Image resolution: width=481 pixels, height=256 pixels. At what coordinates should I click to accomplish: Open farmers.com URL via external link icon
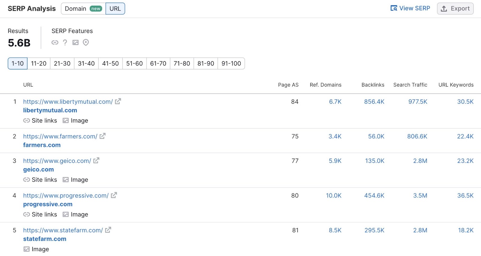click(103, 136)
